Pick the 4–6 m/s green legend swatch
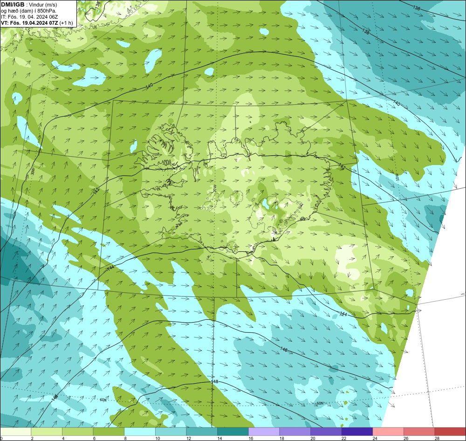The width and height of the screenshot is (466, 441). [x=77, y=431]
